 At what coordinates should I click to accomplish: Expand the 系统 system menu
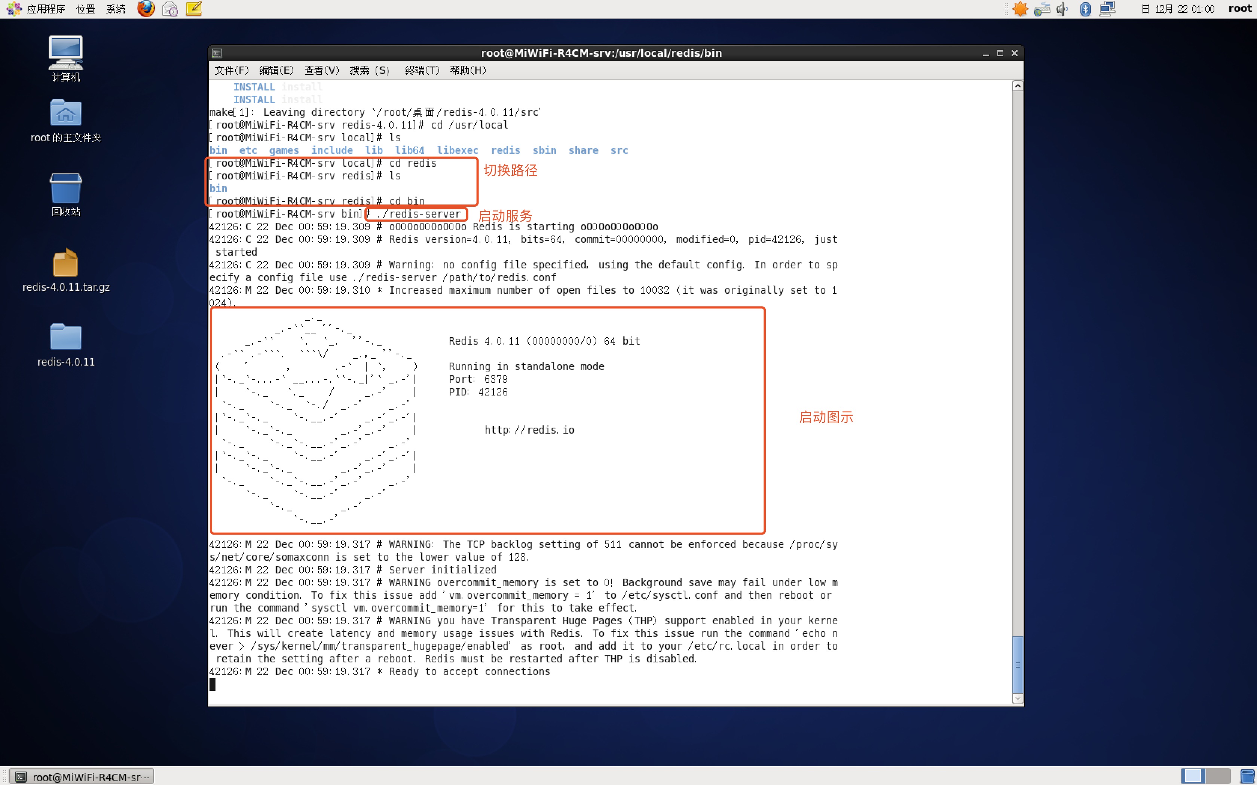tap(115, 9)
